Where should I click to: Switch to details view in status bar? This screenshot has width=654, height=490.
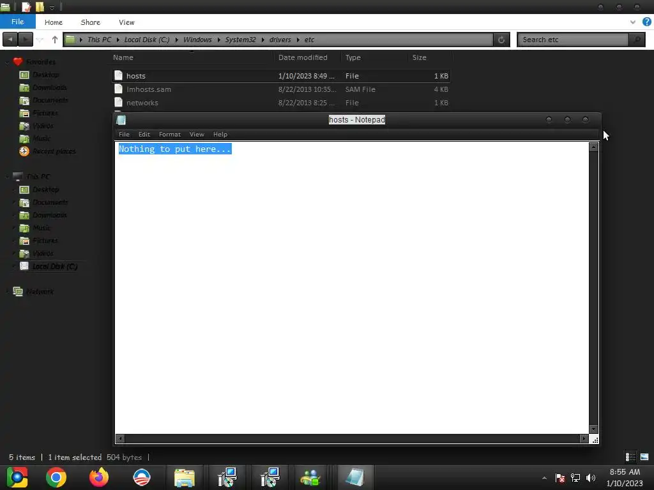630,457
